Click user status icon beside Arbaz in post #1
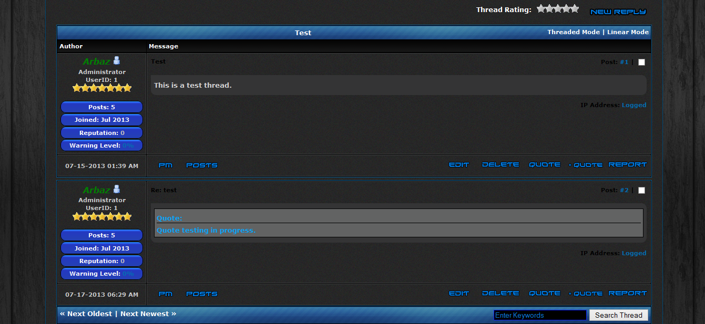Image resolution: width=705 pixels, height=324 pixels. pyautogui.click(x=117, y=60)
